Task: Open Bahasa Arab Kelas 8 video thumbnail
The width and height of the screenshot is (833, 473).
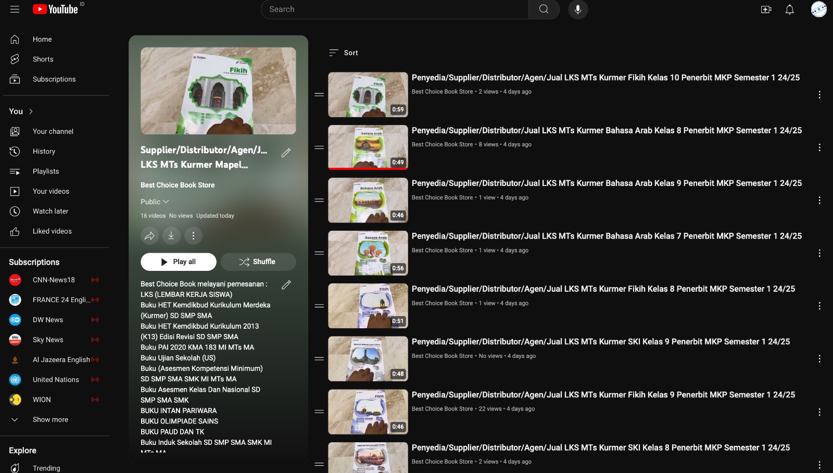Action: [368, 147]
